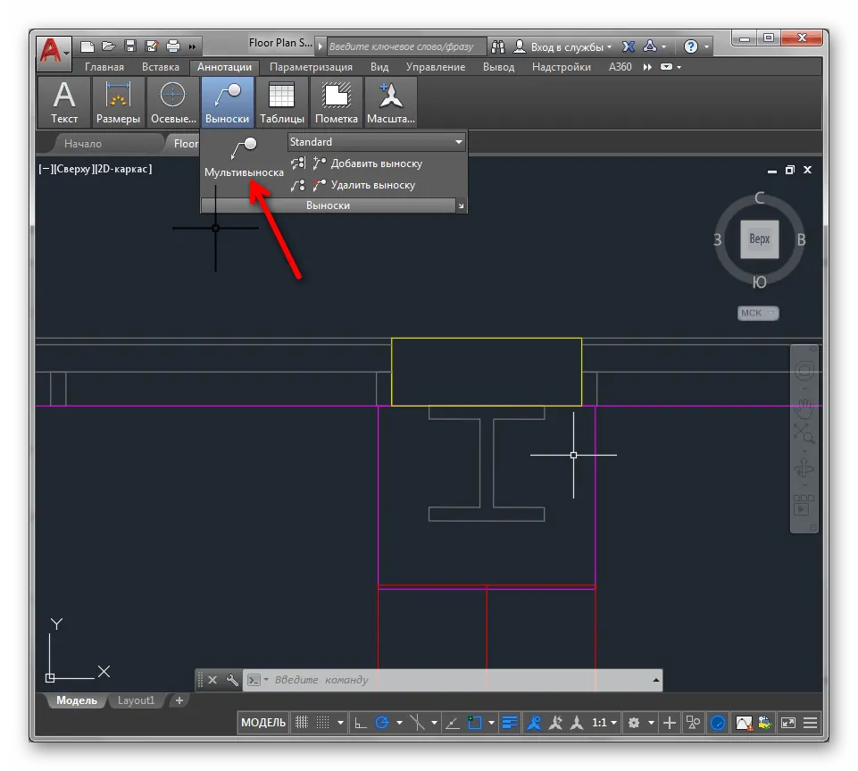Add a new layout with plus

(x=179, y=700)
